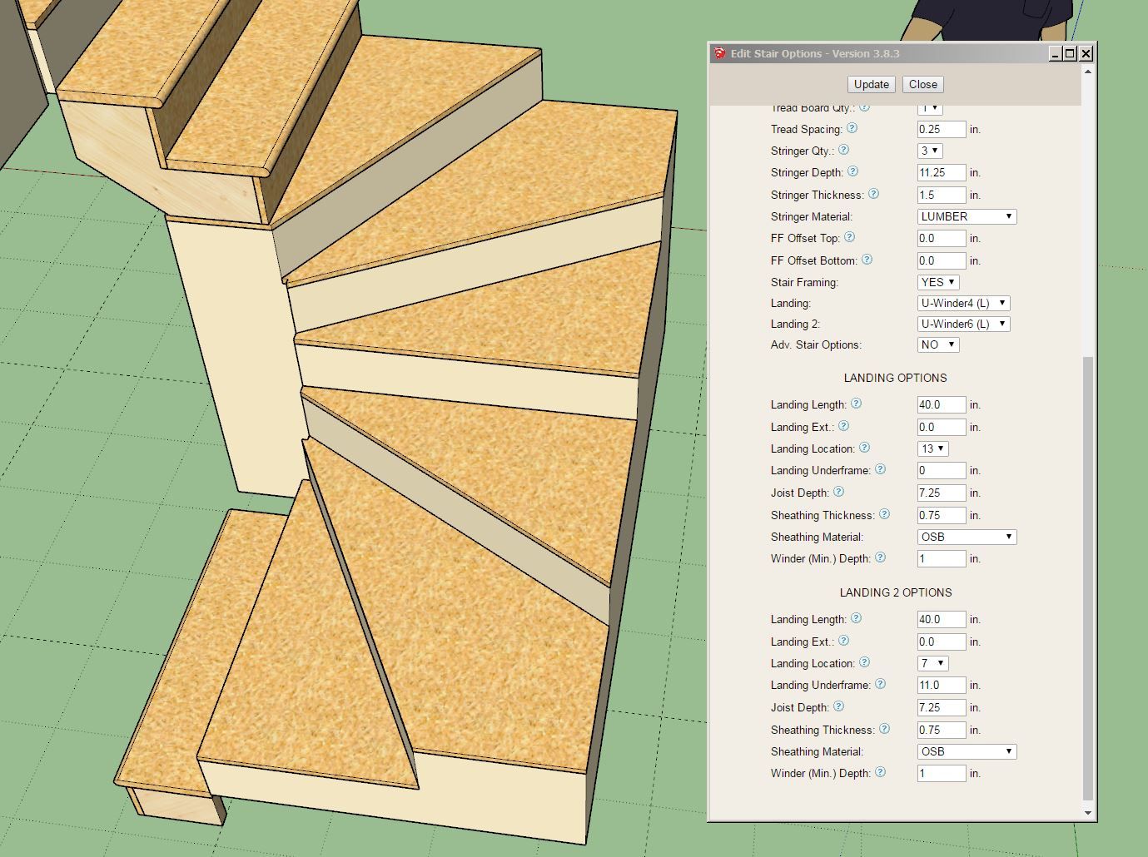Click Winder (Min.) Depth field under LANDING OPTIONS
This screenshot has width=1148, height=857.
pyautogui.click(x=942, y=558)
